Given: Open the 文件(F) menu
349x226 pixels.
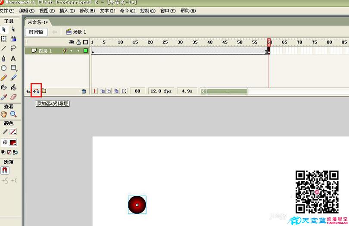Looking at the screenshot, I should [x=7, y=11].
